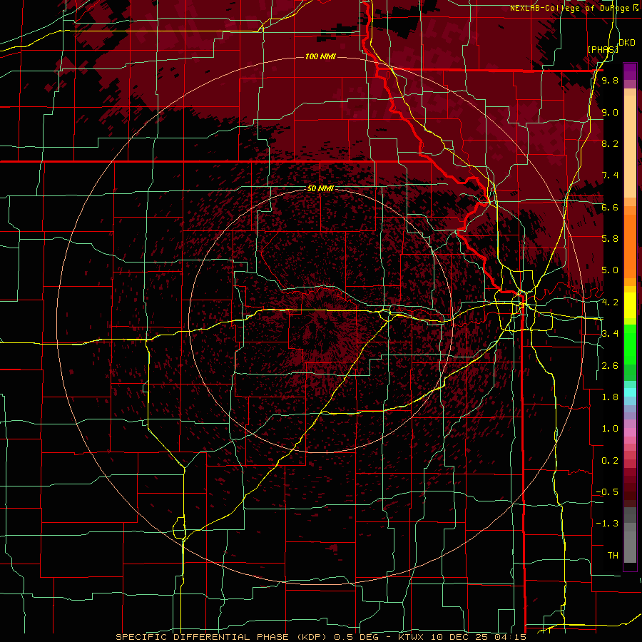Click the 4.2 value on color scale

point(610,302)
